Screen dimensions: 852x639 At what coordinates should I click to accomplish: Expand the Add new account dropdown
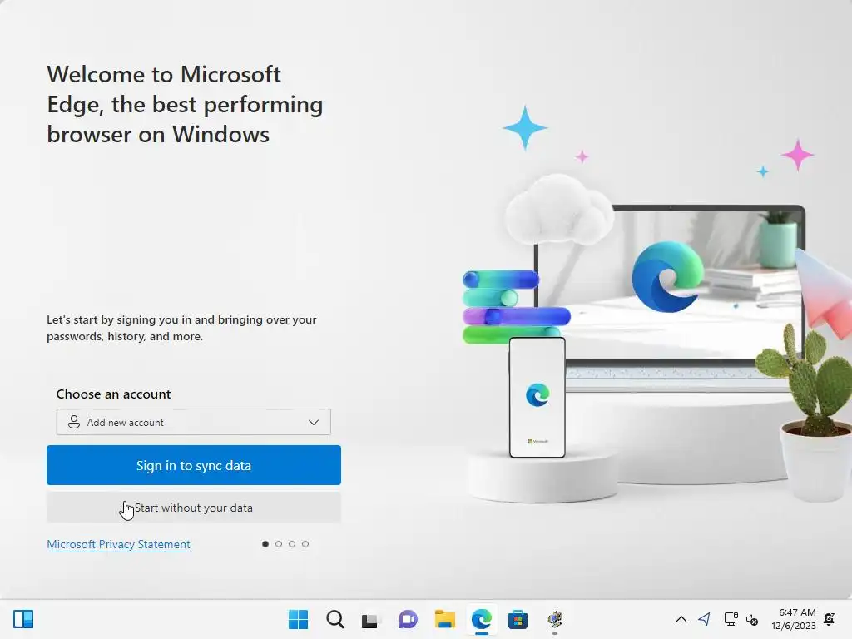point(193,422)
